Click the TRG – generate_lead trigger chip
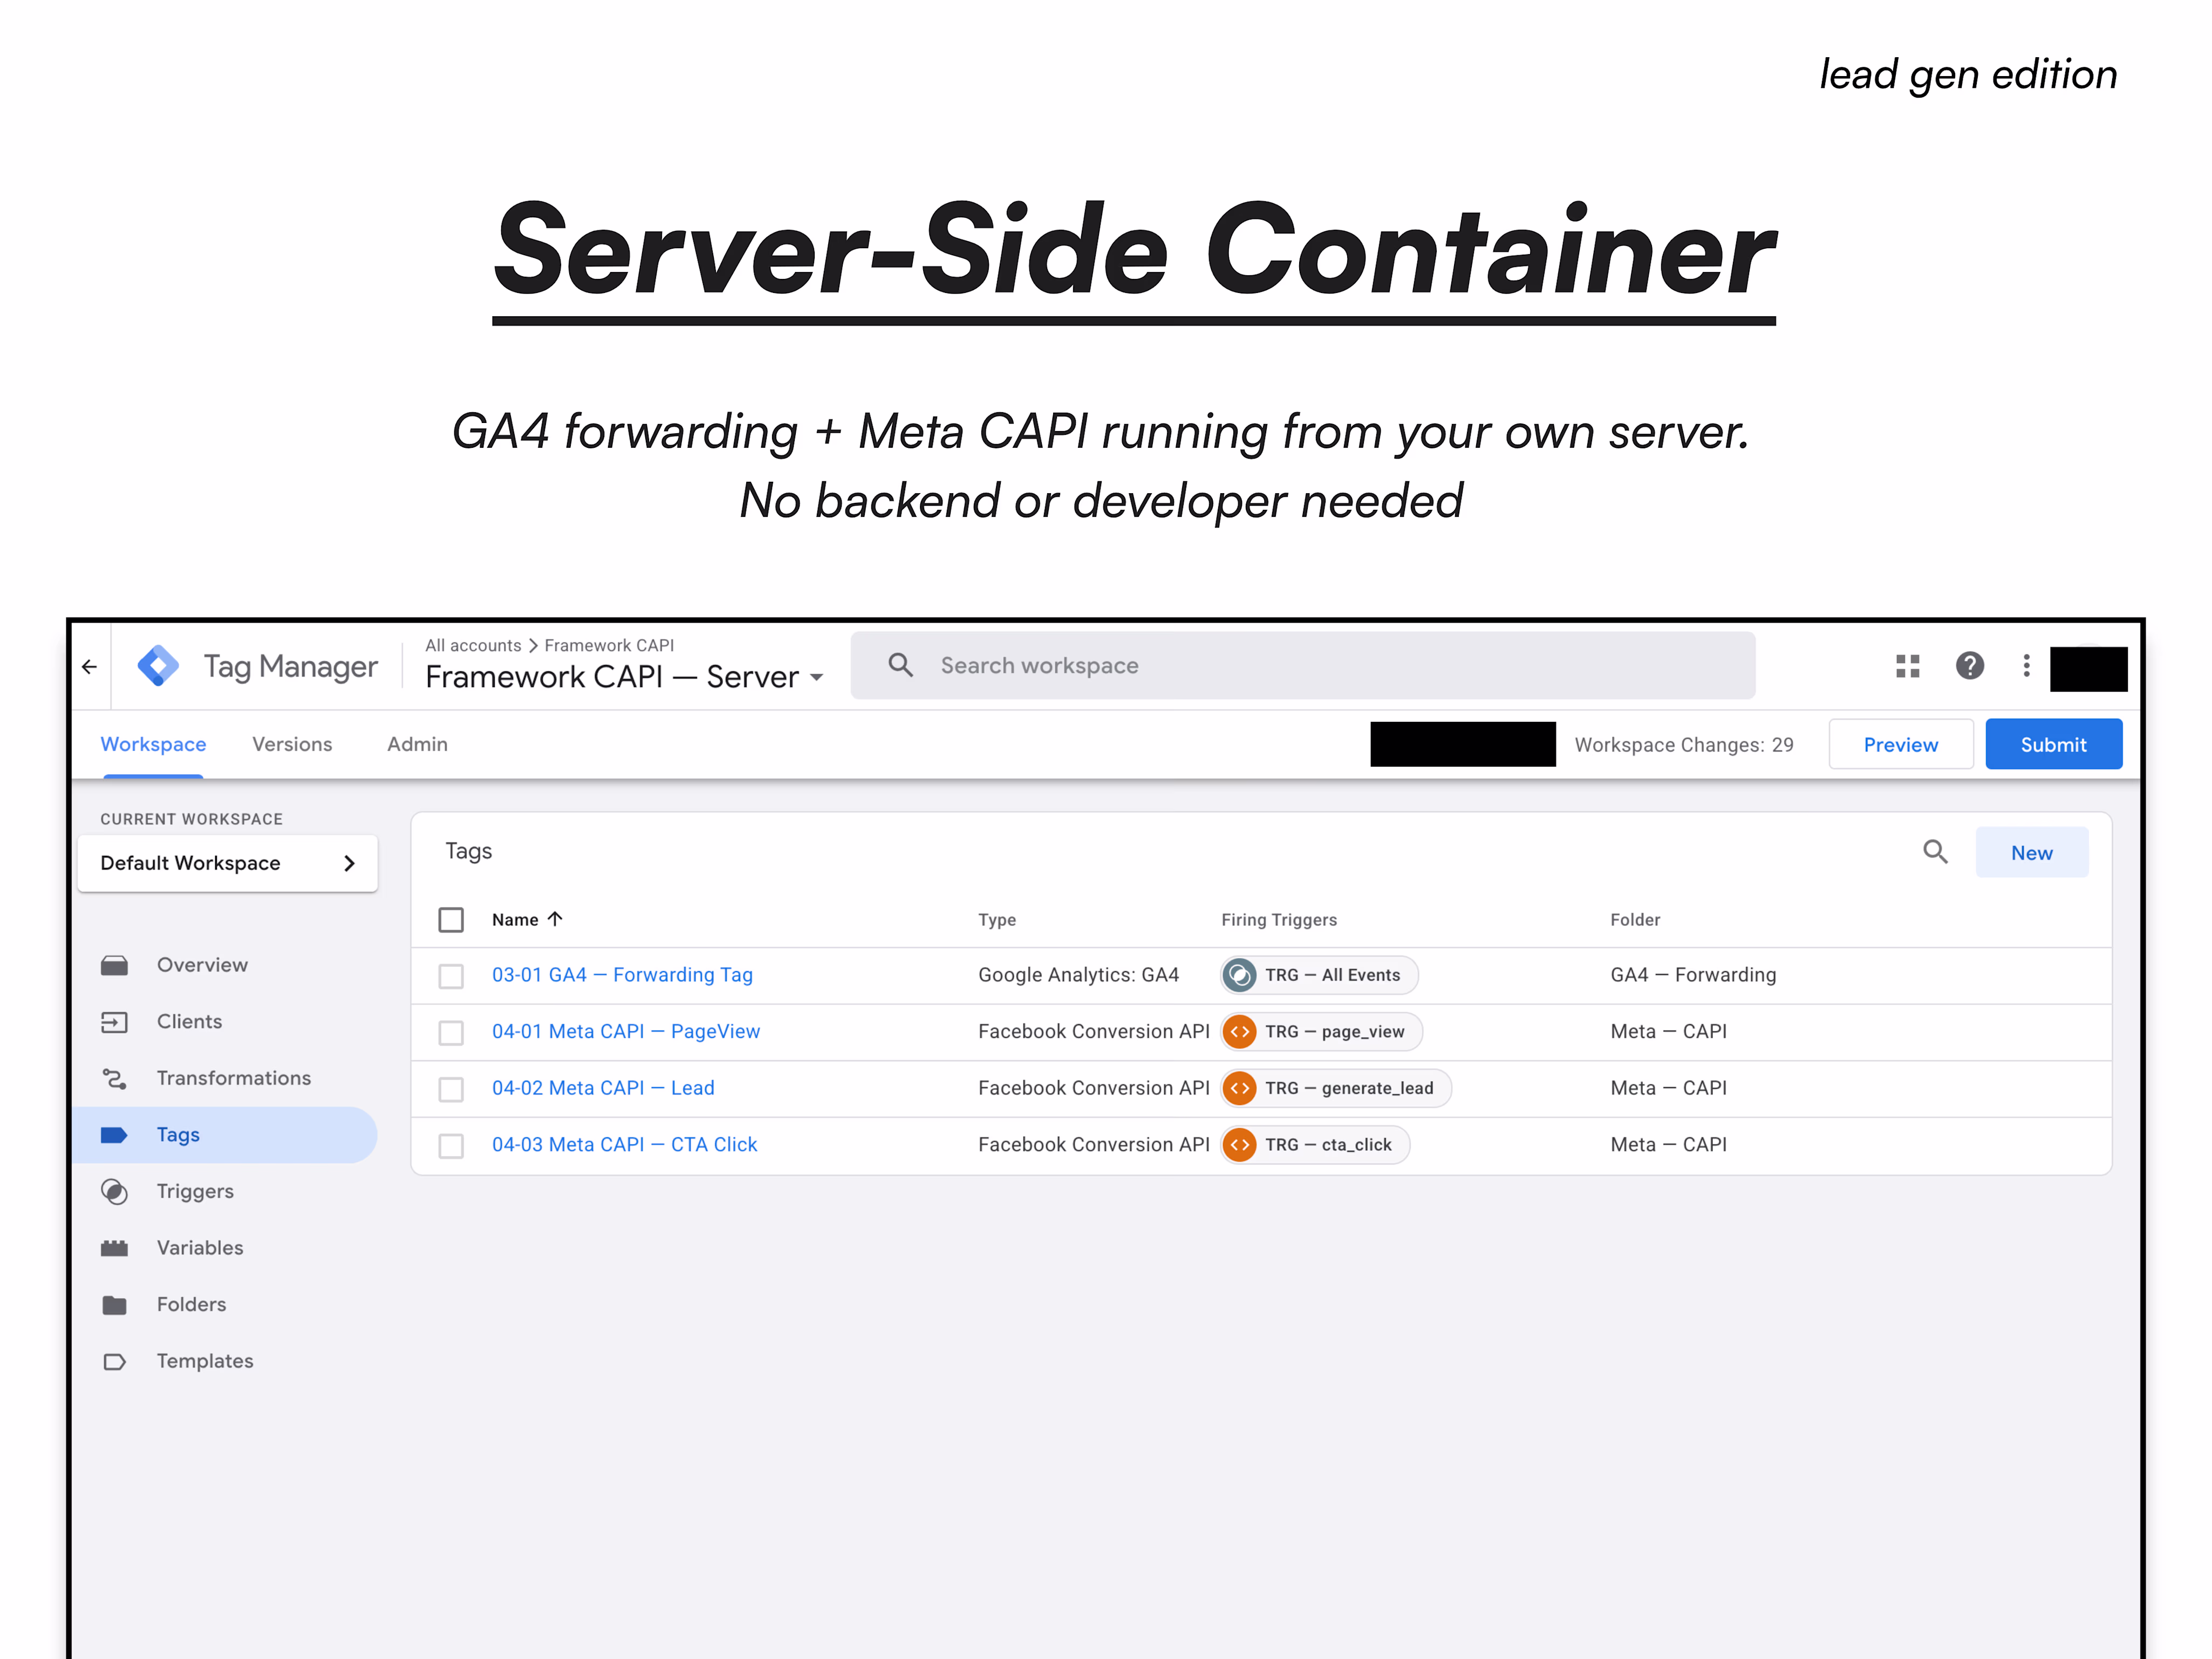The image size is (2212, 1659). [x=1335, y=1088]
